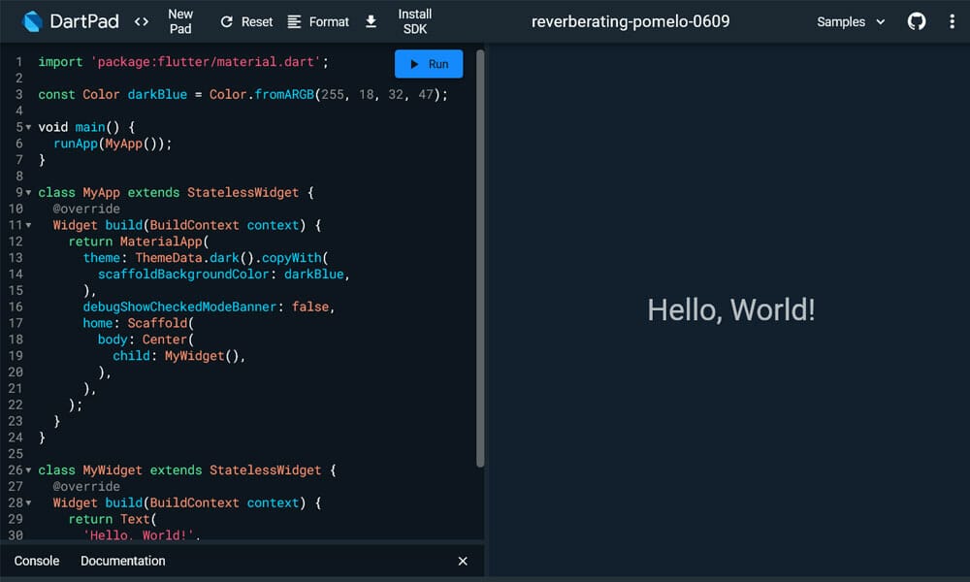
Task: Fold the MyApp class at line 9
Action: (x=28, y=193)
